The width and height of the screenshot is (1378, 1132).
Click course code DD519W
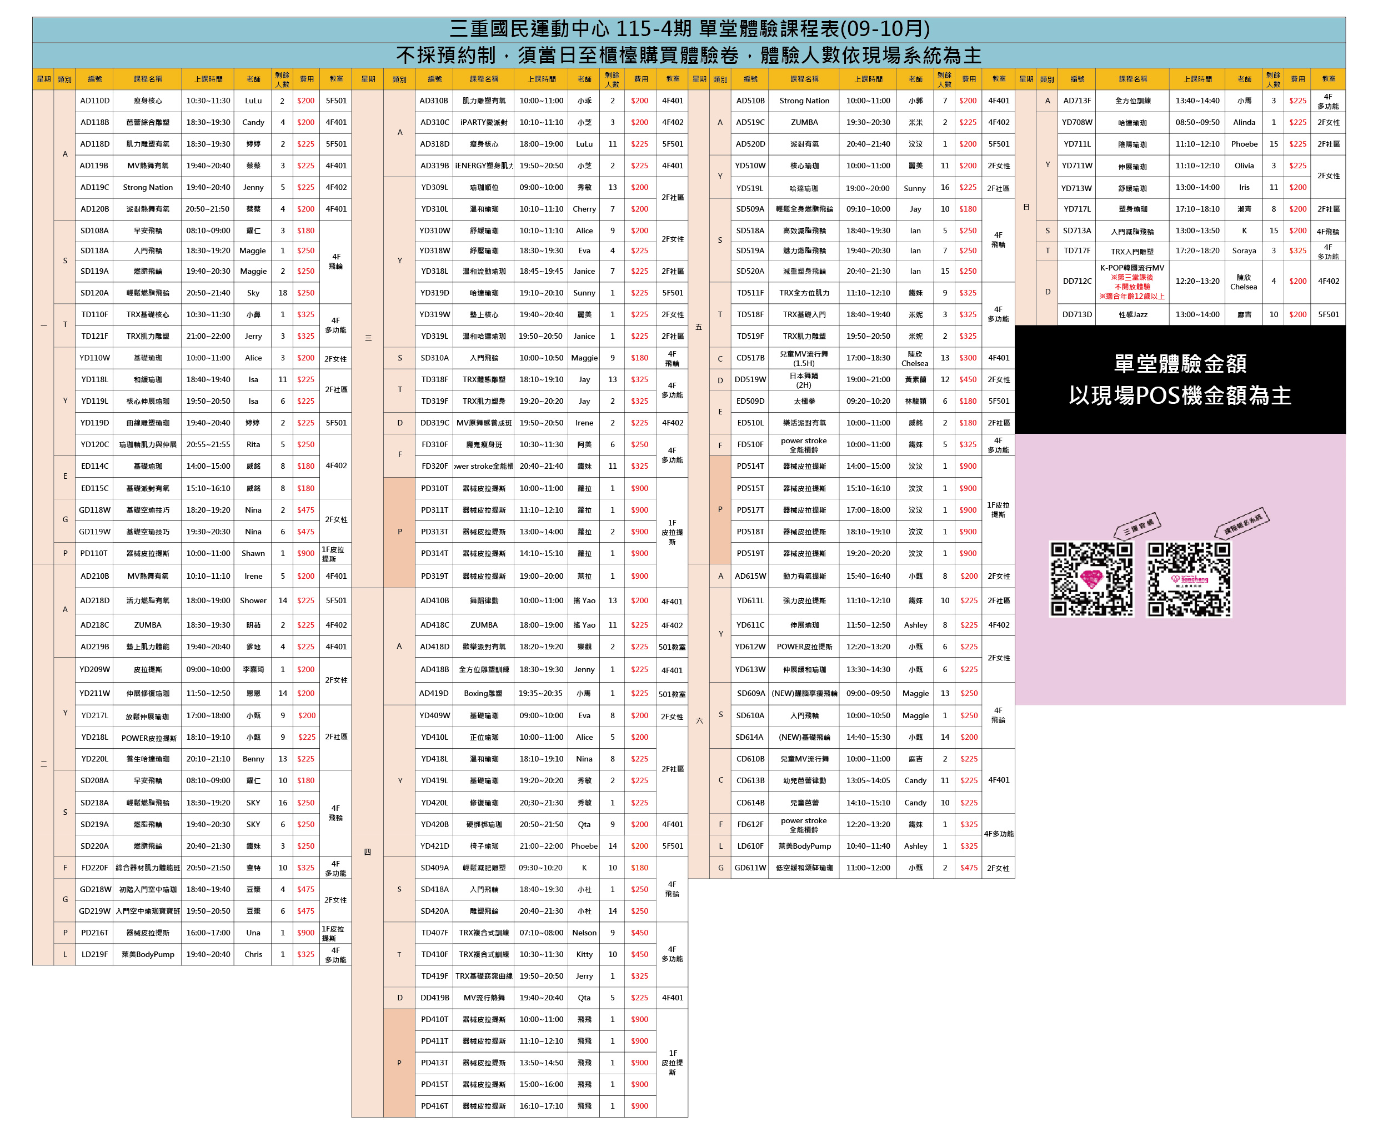click(750, 379)
